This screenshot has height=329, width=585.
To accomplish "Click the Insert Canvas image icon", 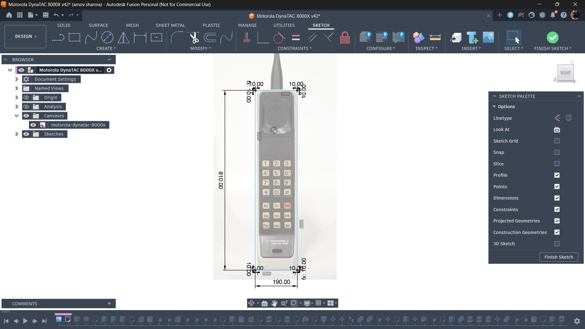I will (488, 37).
